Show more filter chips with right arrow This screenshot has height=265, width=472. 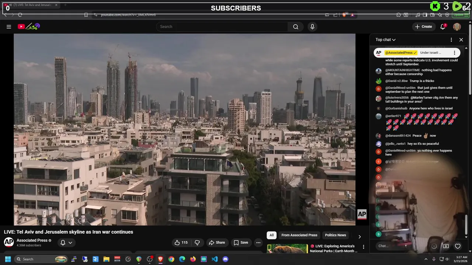[x=360, y=236]
